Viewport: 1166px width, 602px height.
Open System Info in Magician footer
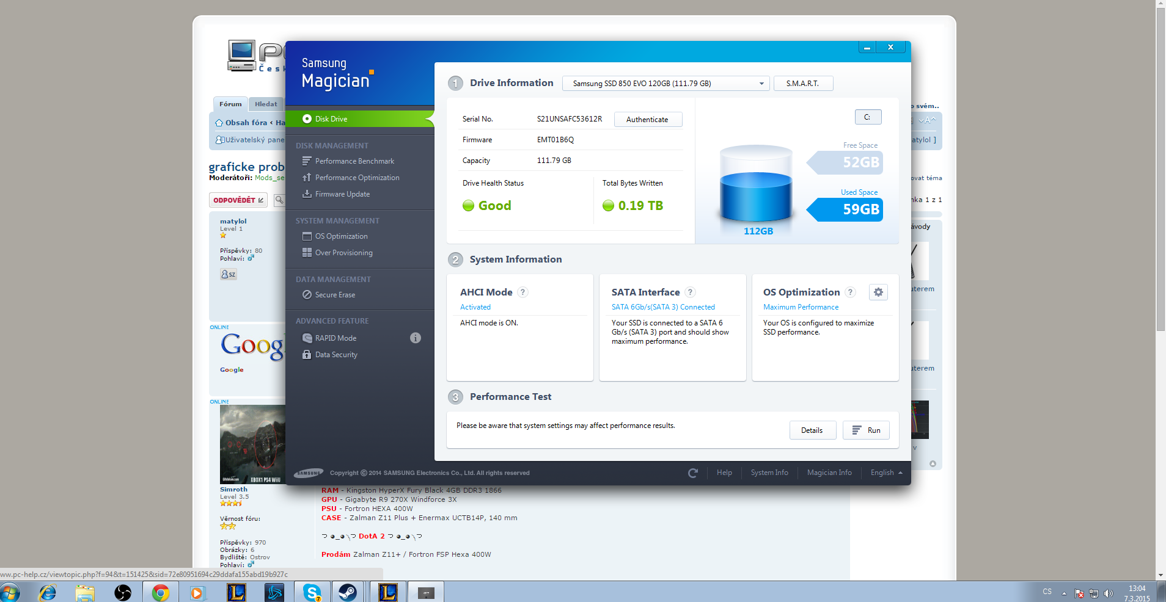point(769,473)
